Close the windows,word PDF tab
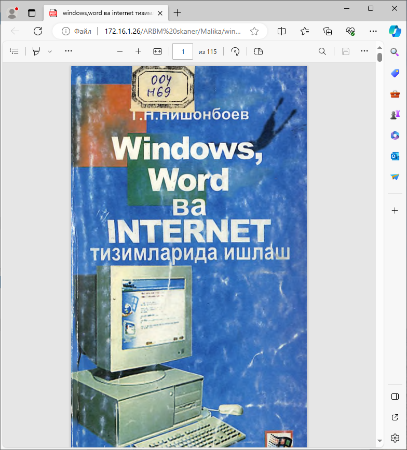 [160, 13]
